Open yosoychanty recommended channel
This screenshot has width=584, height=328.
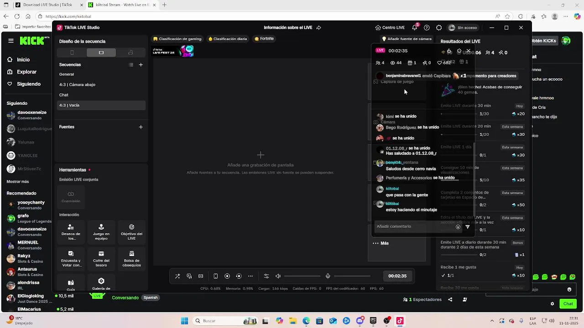click(29, 205)
